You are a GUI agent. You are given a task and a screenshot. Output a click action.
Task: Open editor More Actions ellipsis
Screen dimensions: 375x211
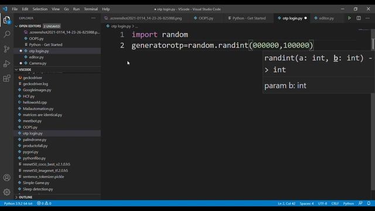(x=367, y=18)
